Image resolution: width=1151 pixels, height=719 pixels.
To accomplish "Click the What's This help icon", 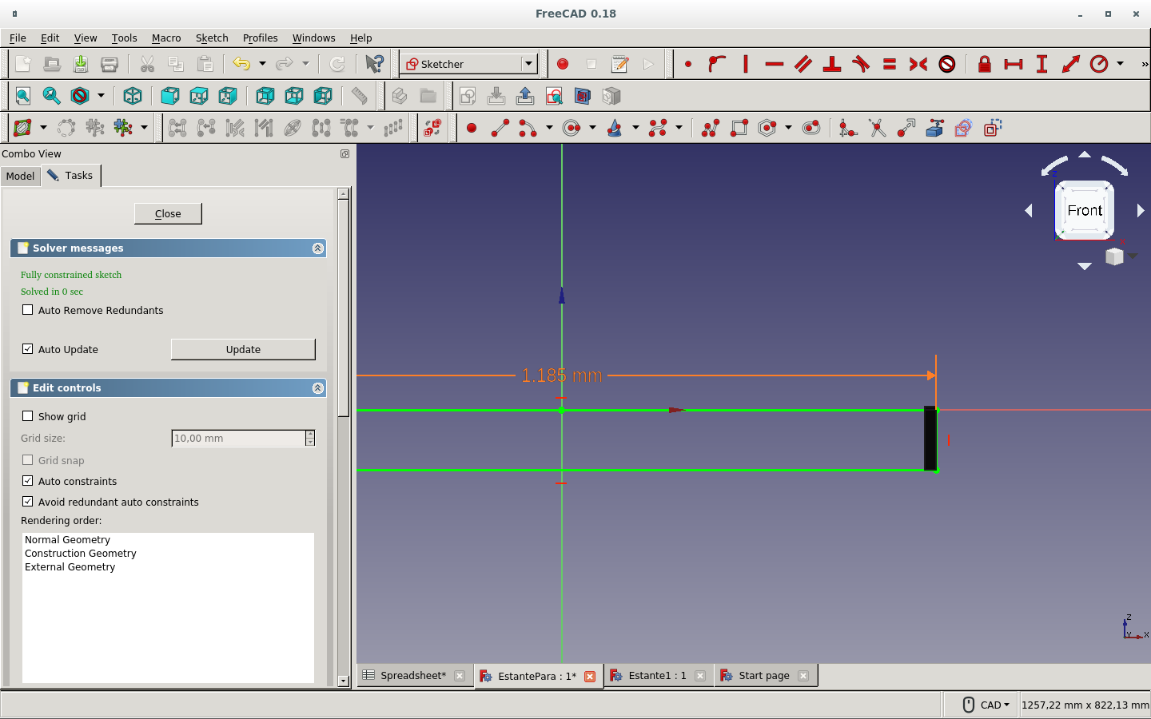I will (374, 64).
